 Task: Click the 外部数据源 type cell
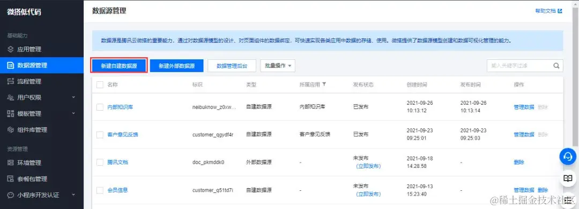point(259,162)
